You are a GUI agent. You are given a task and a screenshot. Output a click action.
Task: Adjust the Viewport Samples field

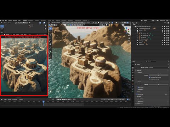(x=159, y=75)
